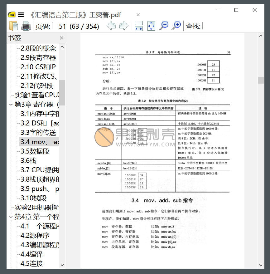The width and height of the screenshot is (270, 274).
Task: Open bookmark 4.3编辑源程序
Action: pyautogui.click(x=40, y=245)
